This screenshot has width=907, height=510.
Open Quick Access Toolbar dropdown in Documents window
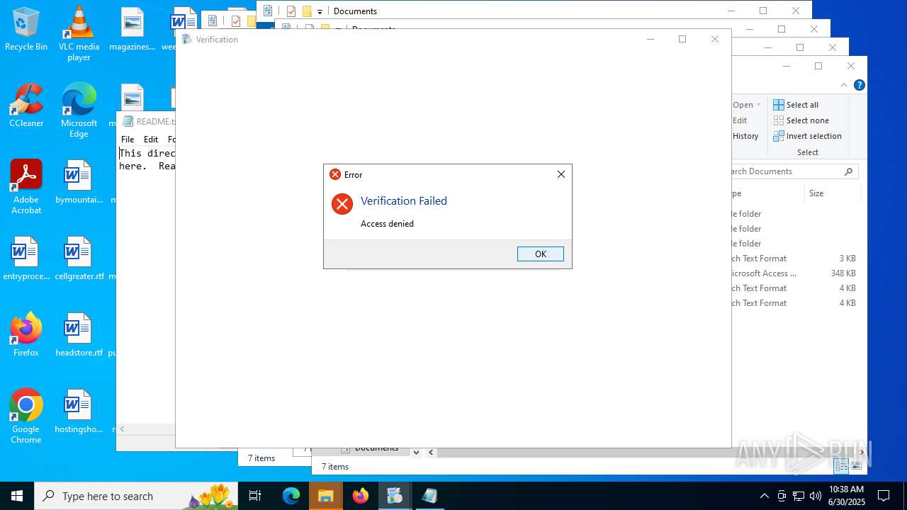click(x=320, y=11)
